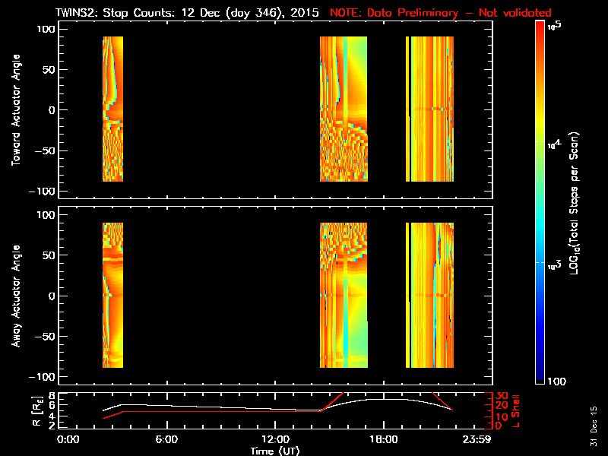608x456 pixels.
Task: Click the 'R [RE]' axis label
Action: (x=36, y=411)
